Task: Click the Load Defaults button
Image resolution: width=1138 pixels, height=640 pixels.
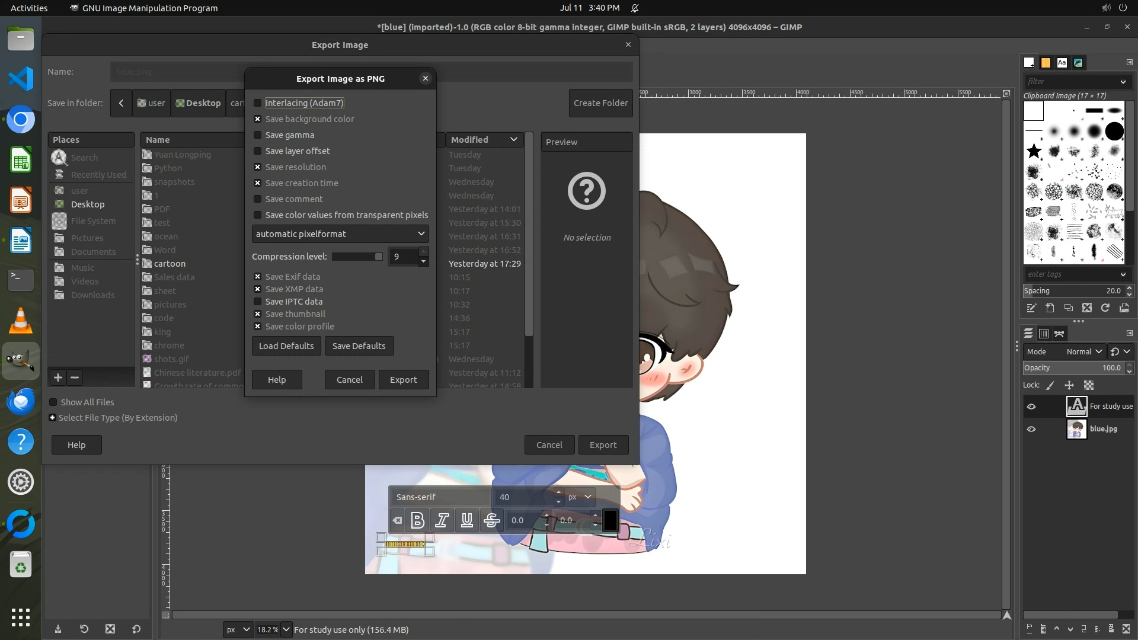Action: tap(286, 346)
